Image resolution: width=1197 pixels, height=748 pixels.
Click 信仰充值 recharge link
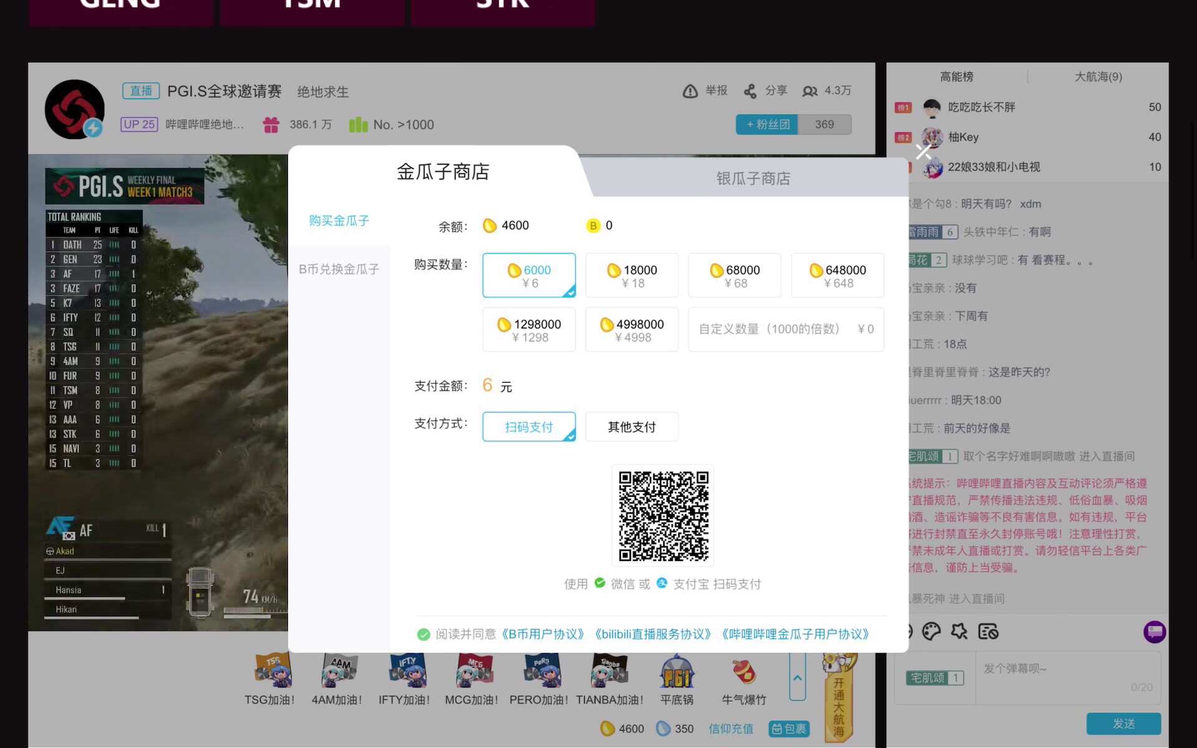(731, 729)
